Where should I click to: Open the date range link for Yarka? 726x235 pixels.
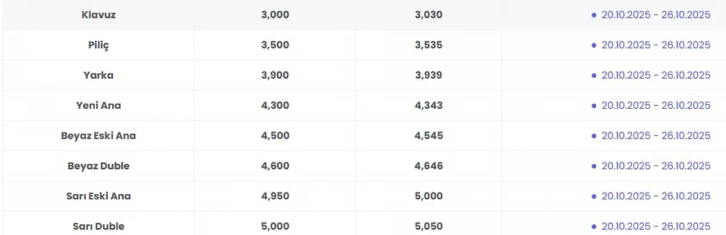(656, 75)
